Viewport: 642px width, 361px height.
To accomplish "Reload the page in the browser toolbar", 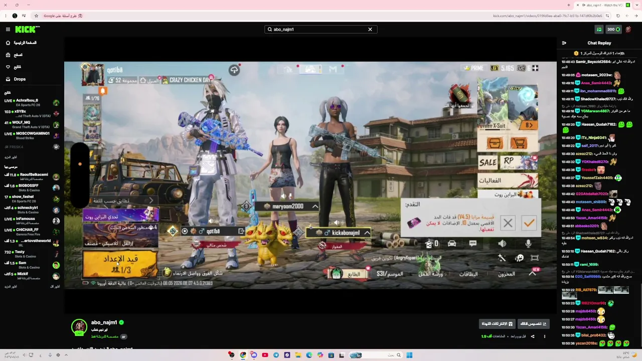I will 618,16.
